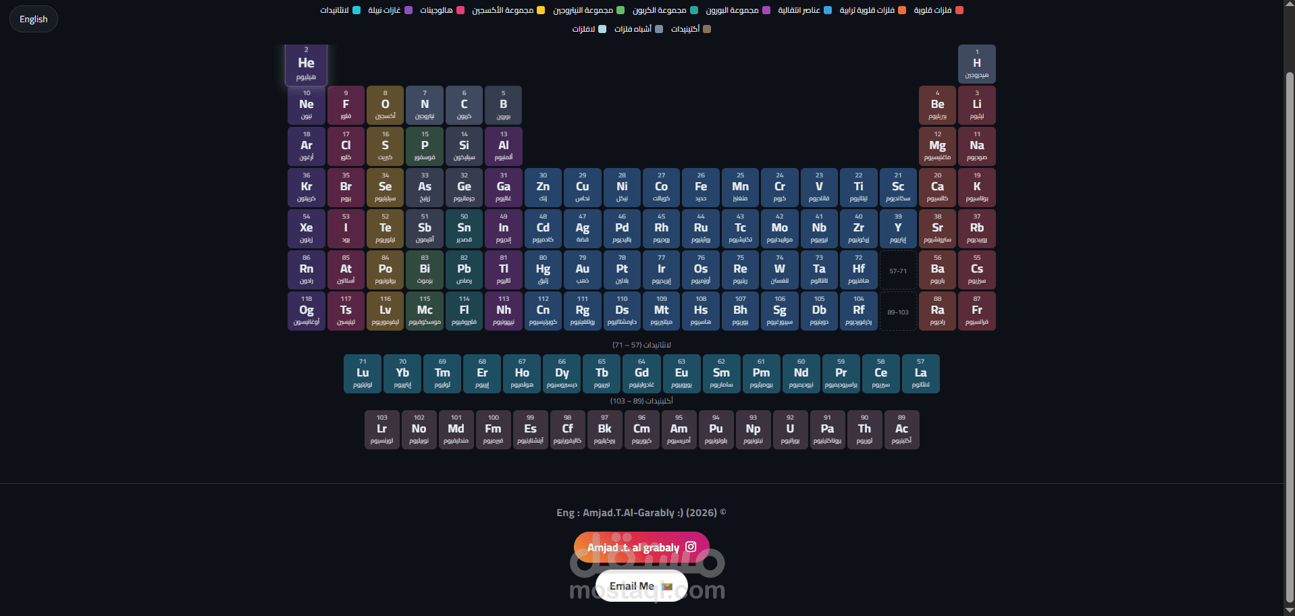Select the Gold (Au) element tile
1295x616 pixels.
tap(582, 270)
